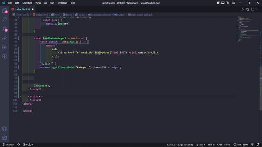Image resolution: width=262 pixels, height=147 pixels.
Task: Click line number 50 in the gutter
Action: pyautogui.click(x=16, y=53)
